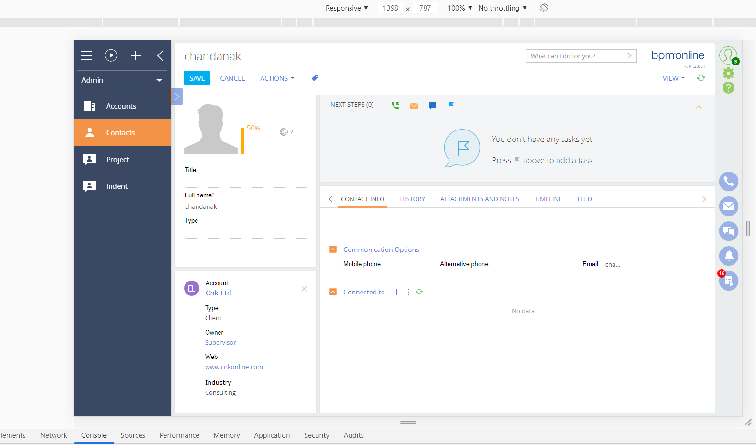
Task: Open the DevTools Network tab
Action: [x=54, y=435]
